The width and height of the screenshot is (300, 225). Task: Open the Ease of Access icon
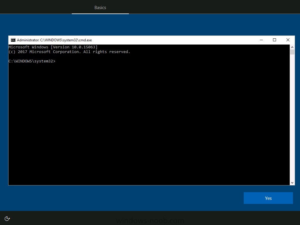[7, 218]
